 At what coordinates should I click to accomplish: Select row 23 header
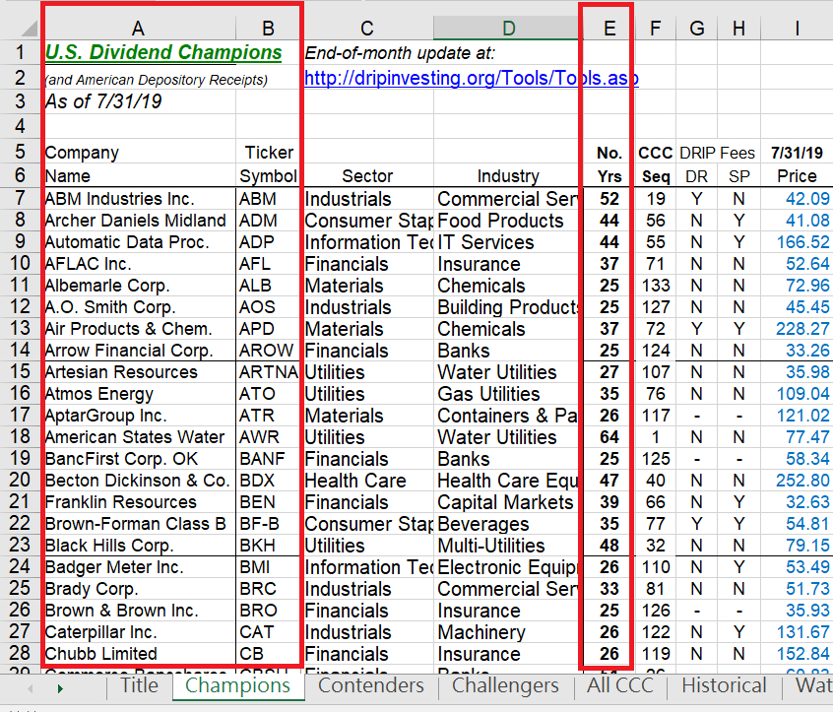tap(21, 546)
